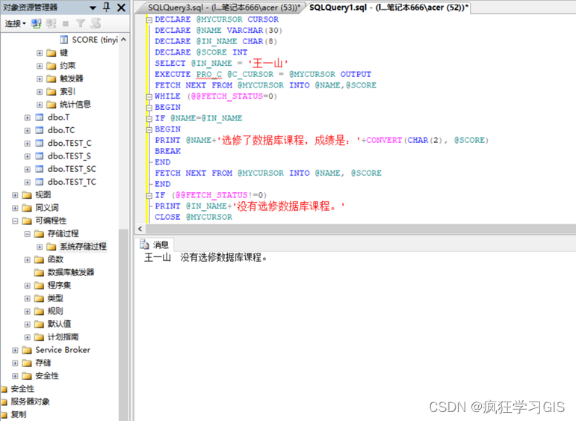
Task: Click the filter funnel icon
Action: [80, 23]
